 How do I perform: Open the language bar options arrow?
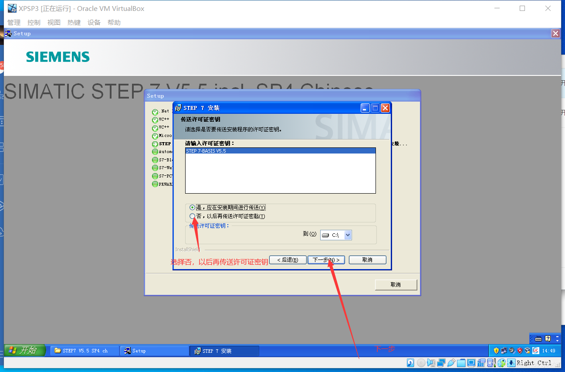point(557,341)
